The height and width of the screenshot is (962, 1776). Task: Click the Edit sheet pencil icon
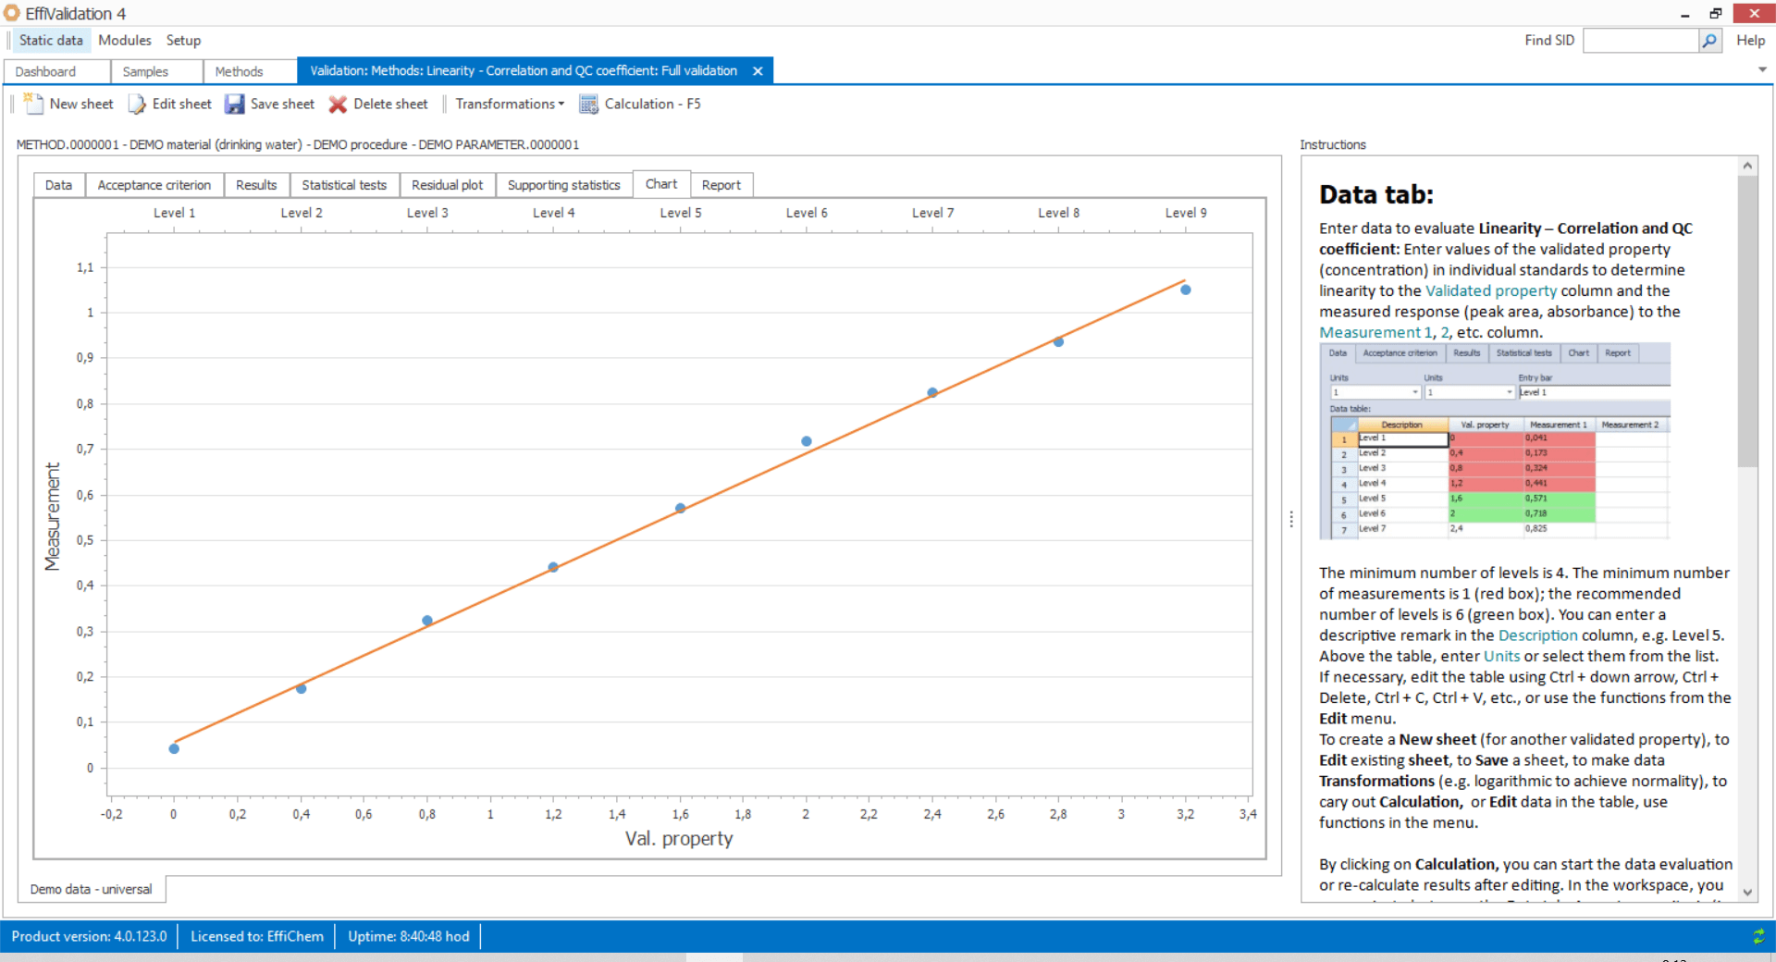coord(136,104)
